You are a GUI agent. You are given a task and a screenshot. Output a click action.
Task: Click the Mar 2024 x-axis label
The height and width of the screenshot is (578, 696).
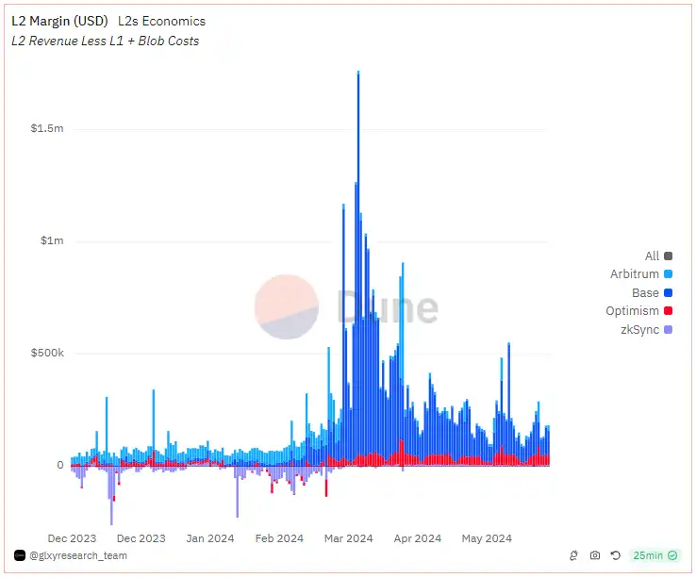348,538
